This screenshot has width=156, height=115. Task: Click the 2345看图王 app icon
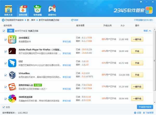[12, 39]
